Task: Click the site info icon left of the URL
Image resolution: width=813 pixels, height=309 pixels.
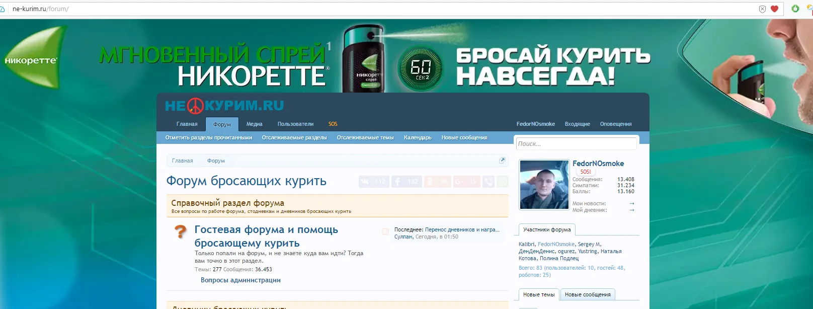Action: point(3,9)
